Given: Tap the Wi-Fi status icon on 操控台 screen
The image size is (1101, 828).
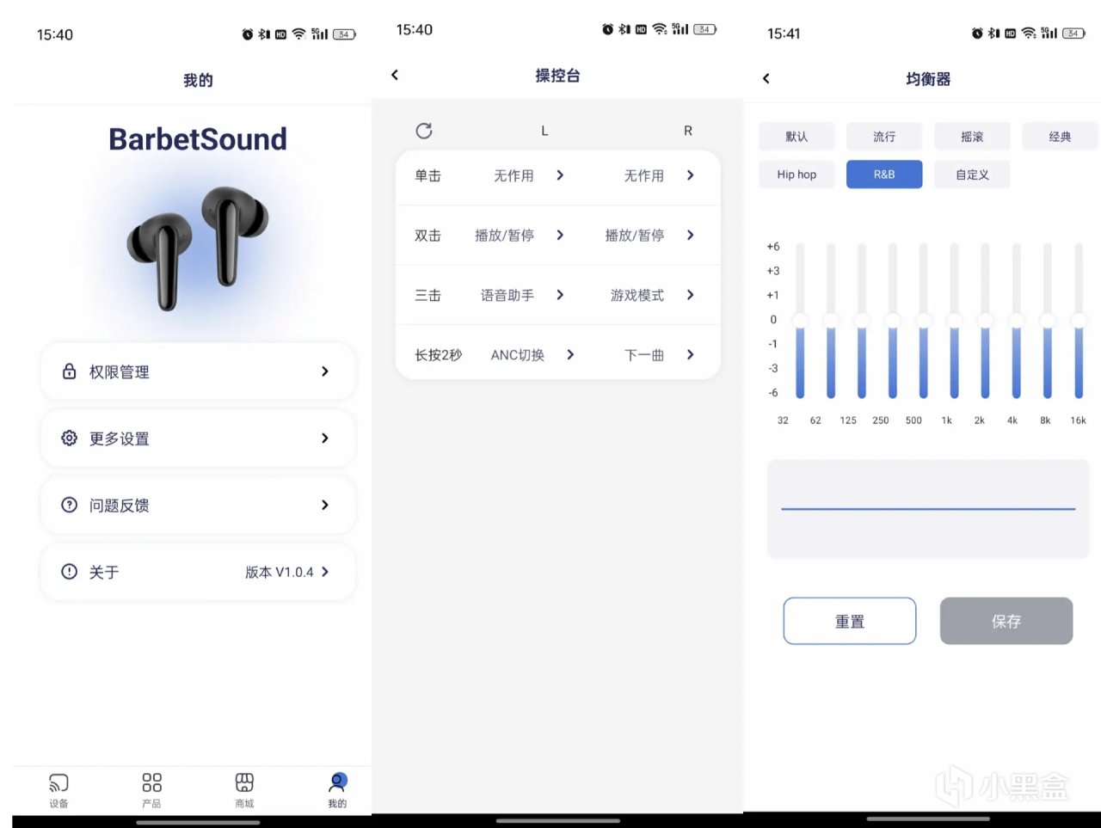Looking at the screenshot, I should coord(660,29).
